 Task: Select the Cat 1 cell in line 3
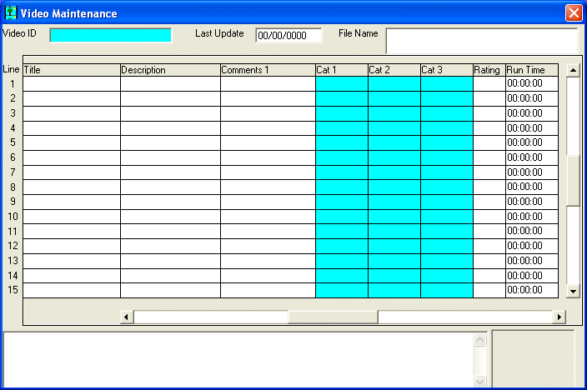342,113
